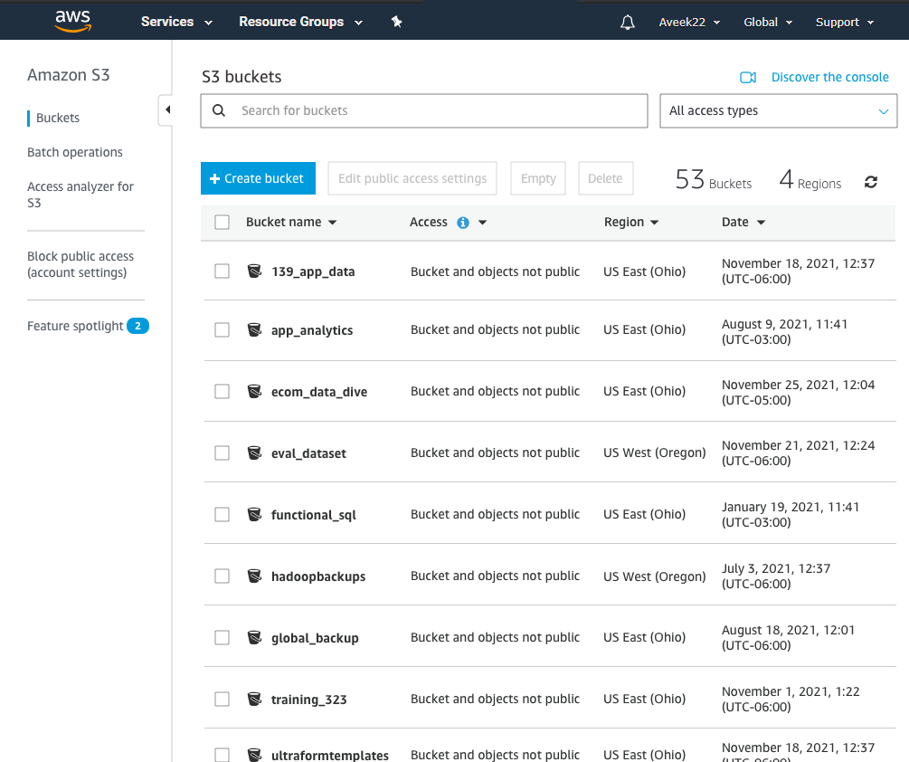This screenshot has width=909, height=762.
Task: Refresh the bucket list
Action: (871, 182)
